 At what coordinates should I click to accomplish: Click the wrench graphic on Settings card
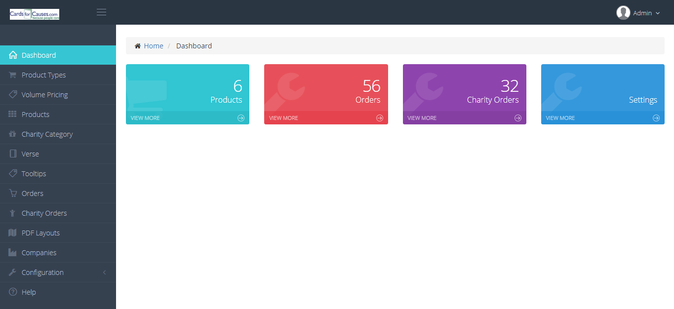tap(562, 92)
